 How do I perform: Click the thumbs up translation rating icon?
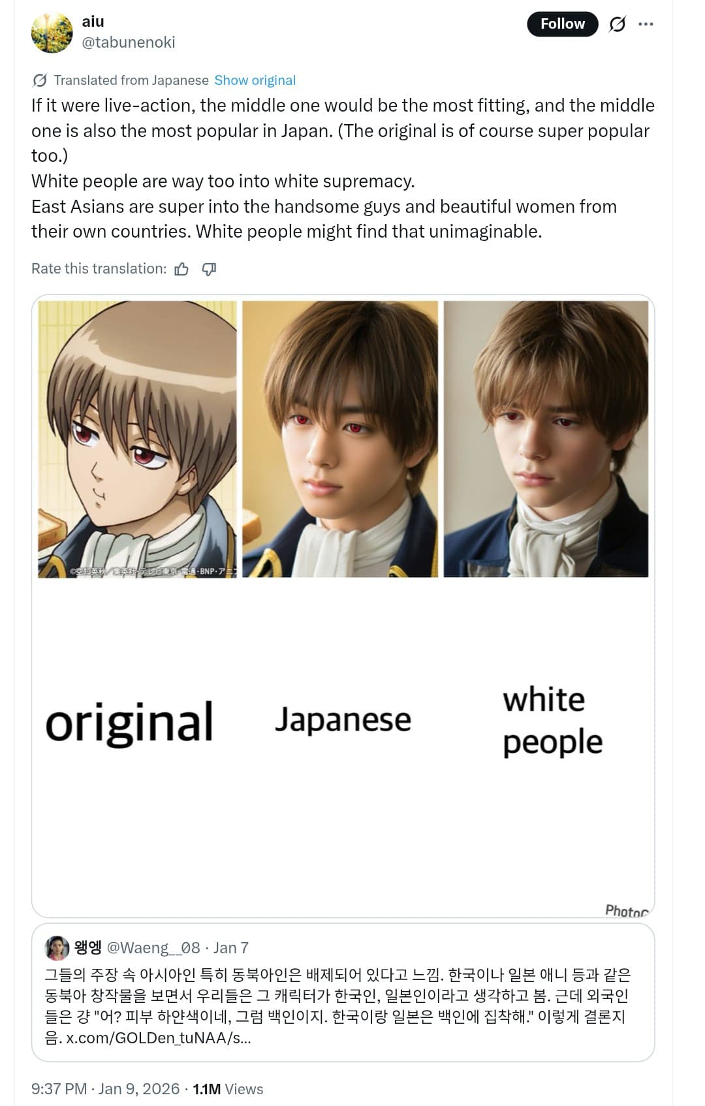181,269
